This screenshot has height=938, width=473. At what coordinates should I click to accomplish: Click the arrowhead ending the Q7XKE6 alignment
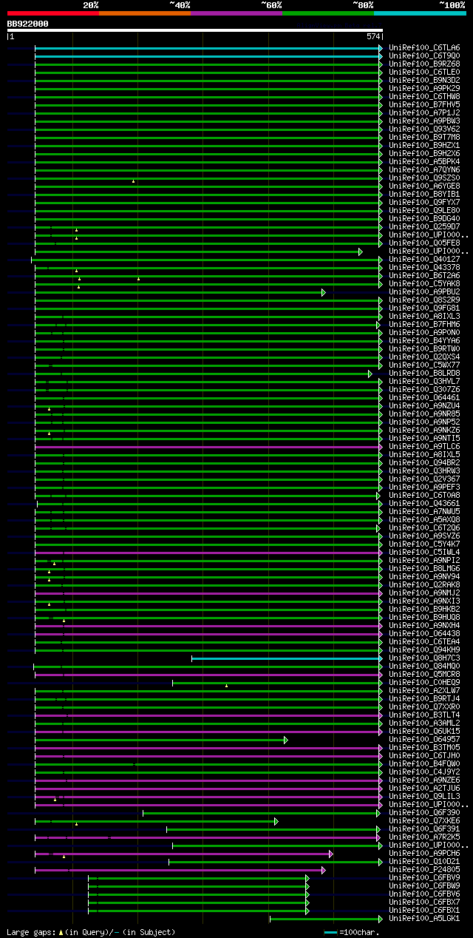[x=276, y=821]
